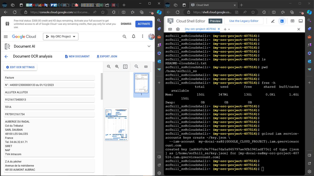This screenshot has height=176, width=314.
Task: Toggle the keyboard shortcuts icon in preview toolbar
Action: (x=146, y=67)
